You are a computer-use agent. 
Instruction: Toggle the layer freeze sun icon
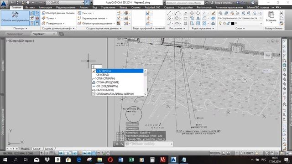tap(224, 23)
